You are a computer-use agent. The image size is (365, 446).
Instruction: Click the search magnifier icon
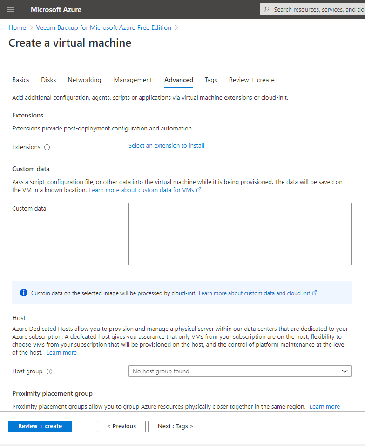click(x=266, y=9)
